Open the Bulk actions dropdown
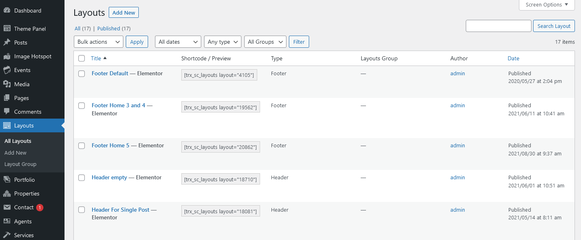Viewport: 581px width, 240px height. click(x=99, y=42)
